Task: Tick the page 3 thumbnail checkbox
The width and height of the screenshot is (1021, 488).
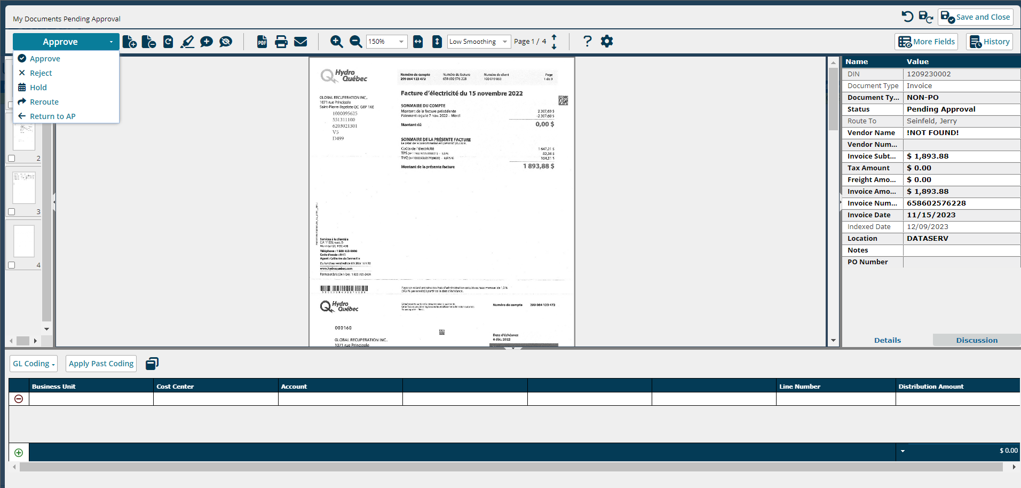Action: tap(12, 212)
